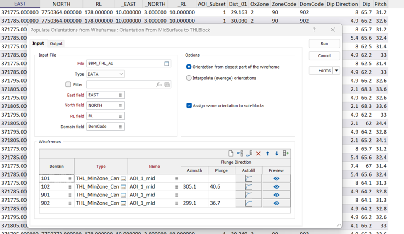Switch to the Output tab
The image size is (404, 234).
pyautogui.click(x=56, y=44)
